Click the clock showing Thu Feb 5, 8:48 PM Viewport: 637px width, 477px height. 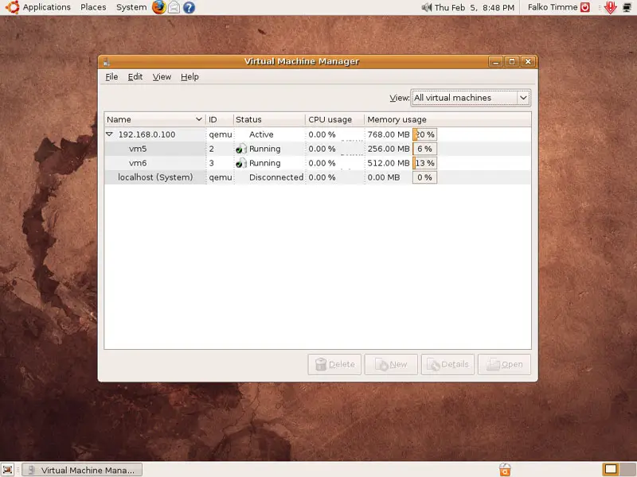[x=474, y=7]
